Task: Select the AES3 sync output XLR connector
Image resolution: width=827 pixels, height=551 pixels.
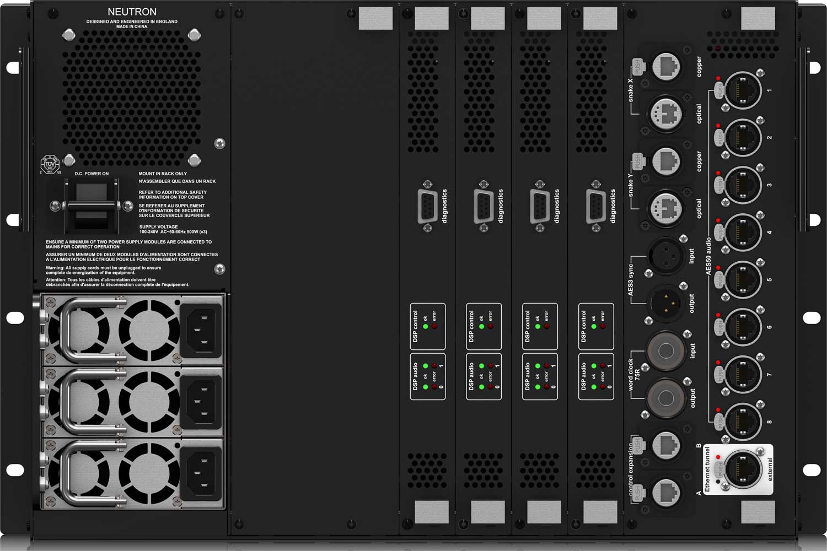Action: coord(666,302)
